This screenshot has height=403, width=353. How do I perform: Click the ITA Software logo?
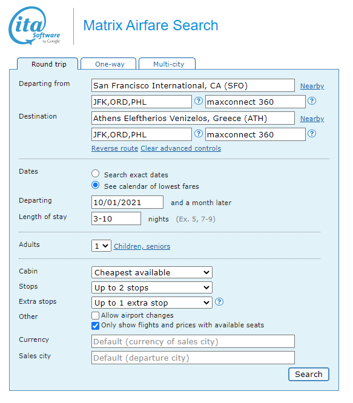point(34,25)
